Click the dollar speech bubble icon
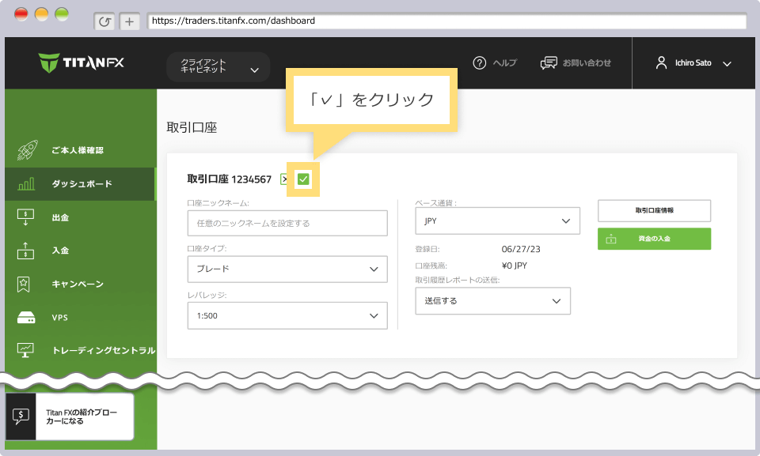The width and height of the screenshot is (760, 456). click(x=21, y=416)
